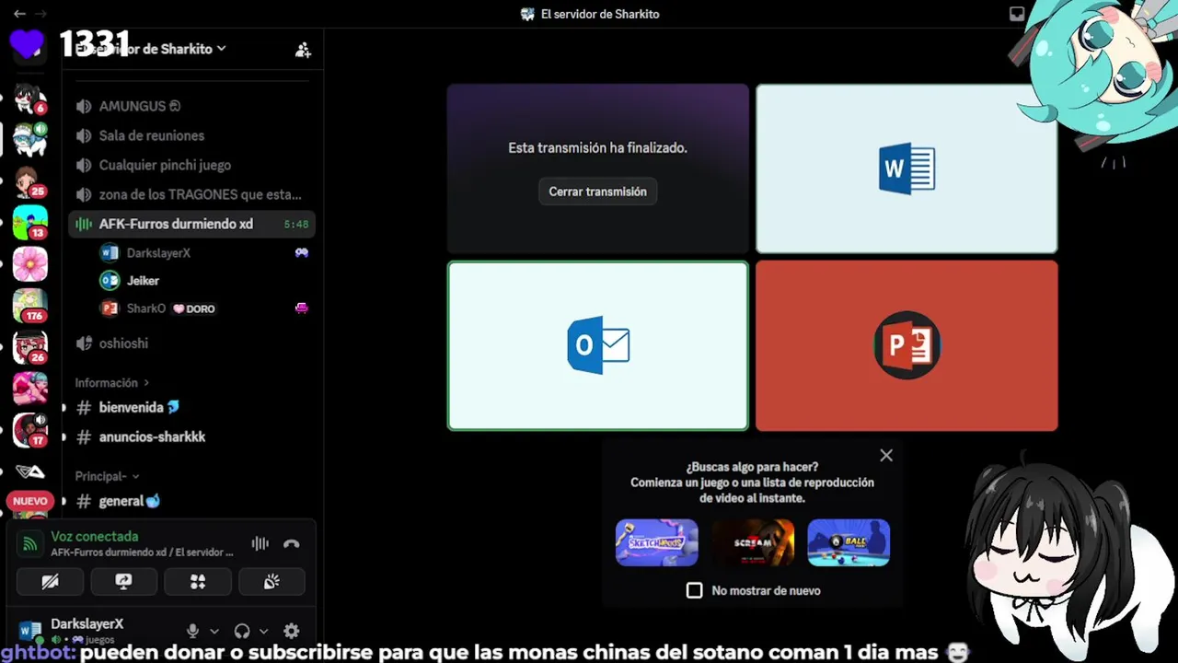
Task: Collapse the Principal- category
Action: coord(107,476)
